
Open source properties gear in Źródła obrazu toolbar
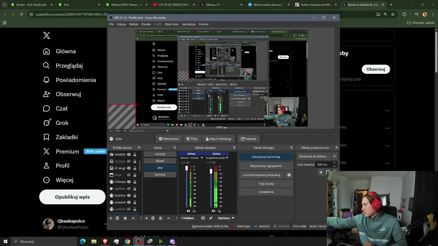(125, 218)
